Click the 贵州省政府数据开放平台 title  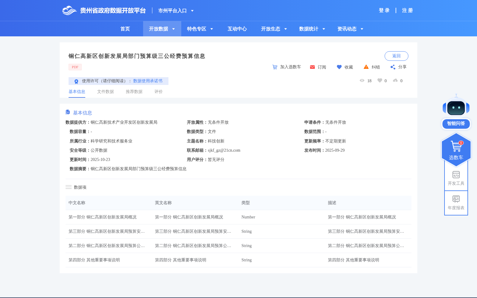pyautogui.click(x=113, y=11)
